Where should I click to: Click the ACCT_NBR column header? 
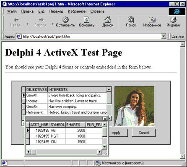pos(40,125)
